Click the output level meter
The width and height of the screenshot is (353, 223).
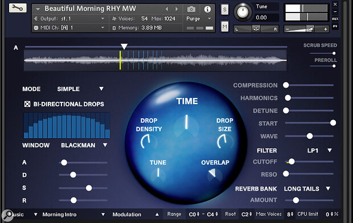(x=306, y=13)
